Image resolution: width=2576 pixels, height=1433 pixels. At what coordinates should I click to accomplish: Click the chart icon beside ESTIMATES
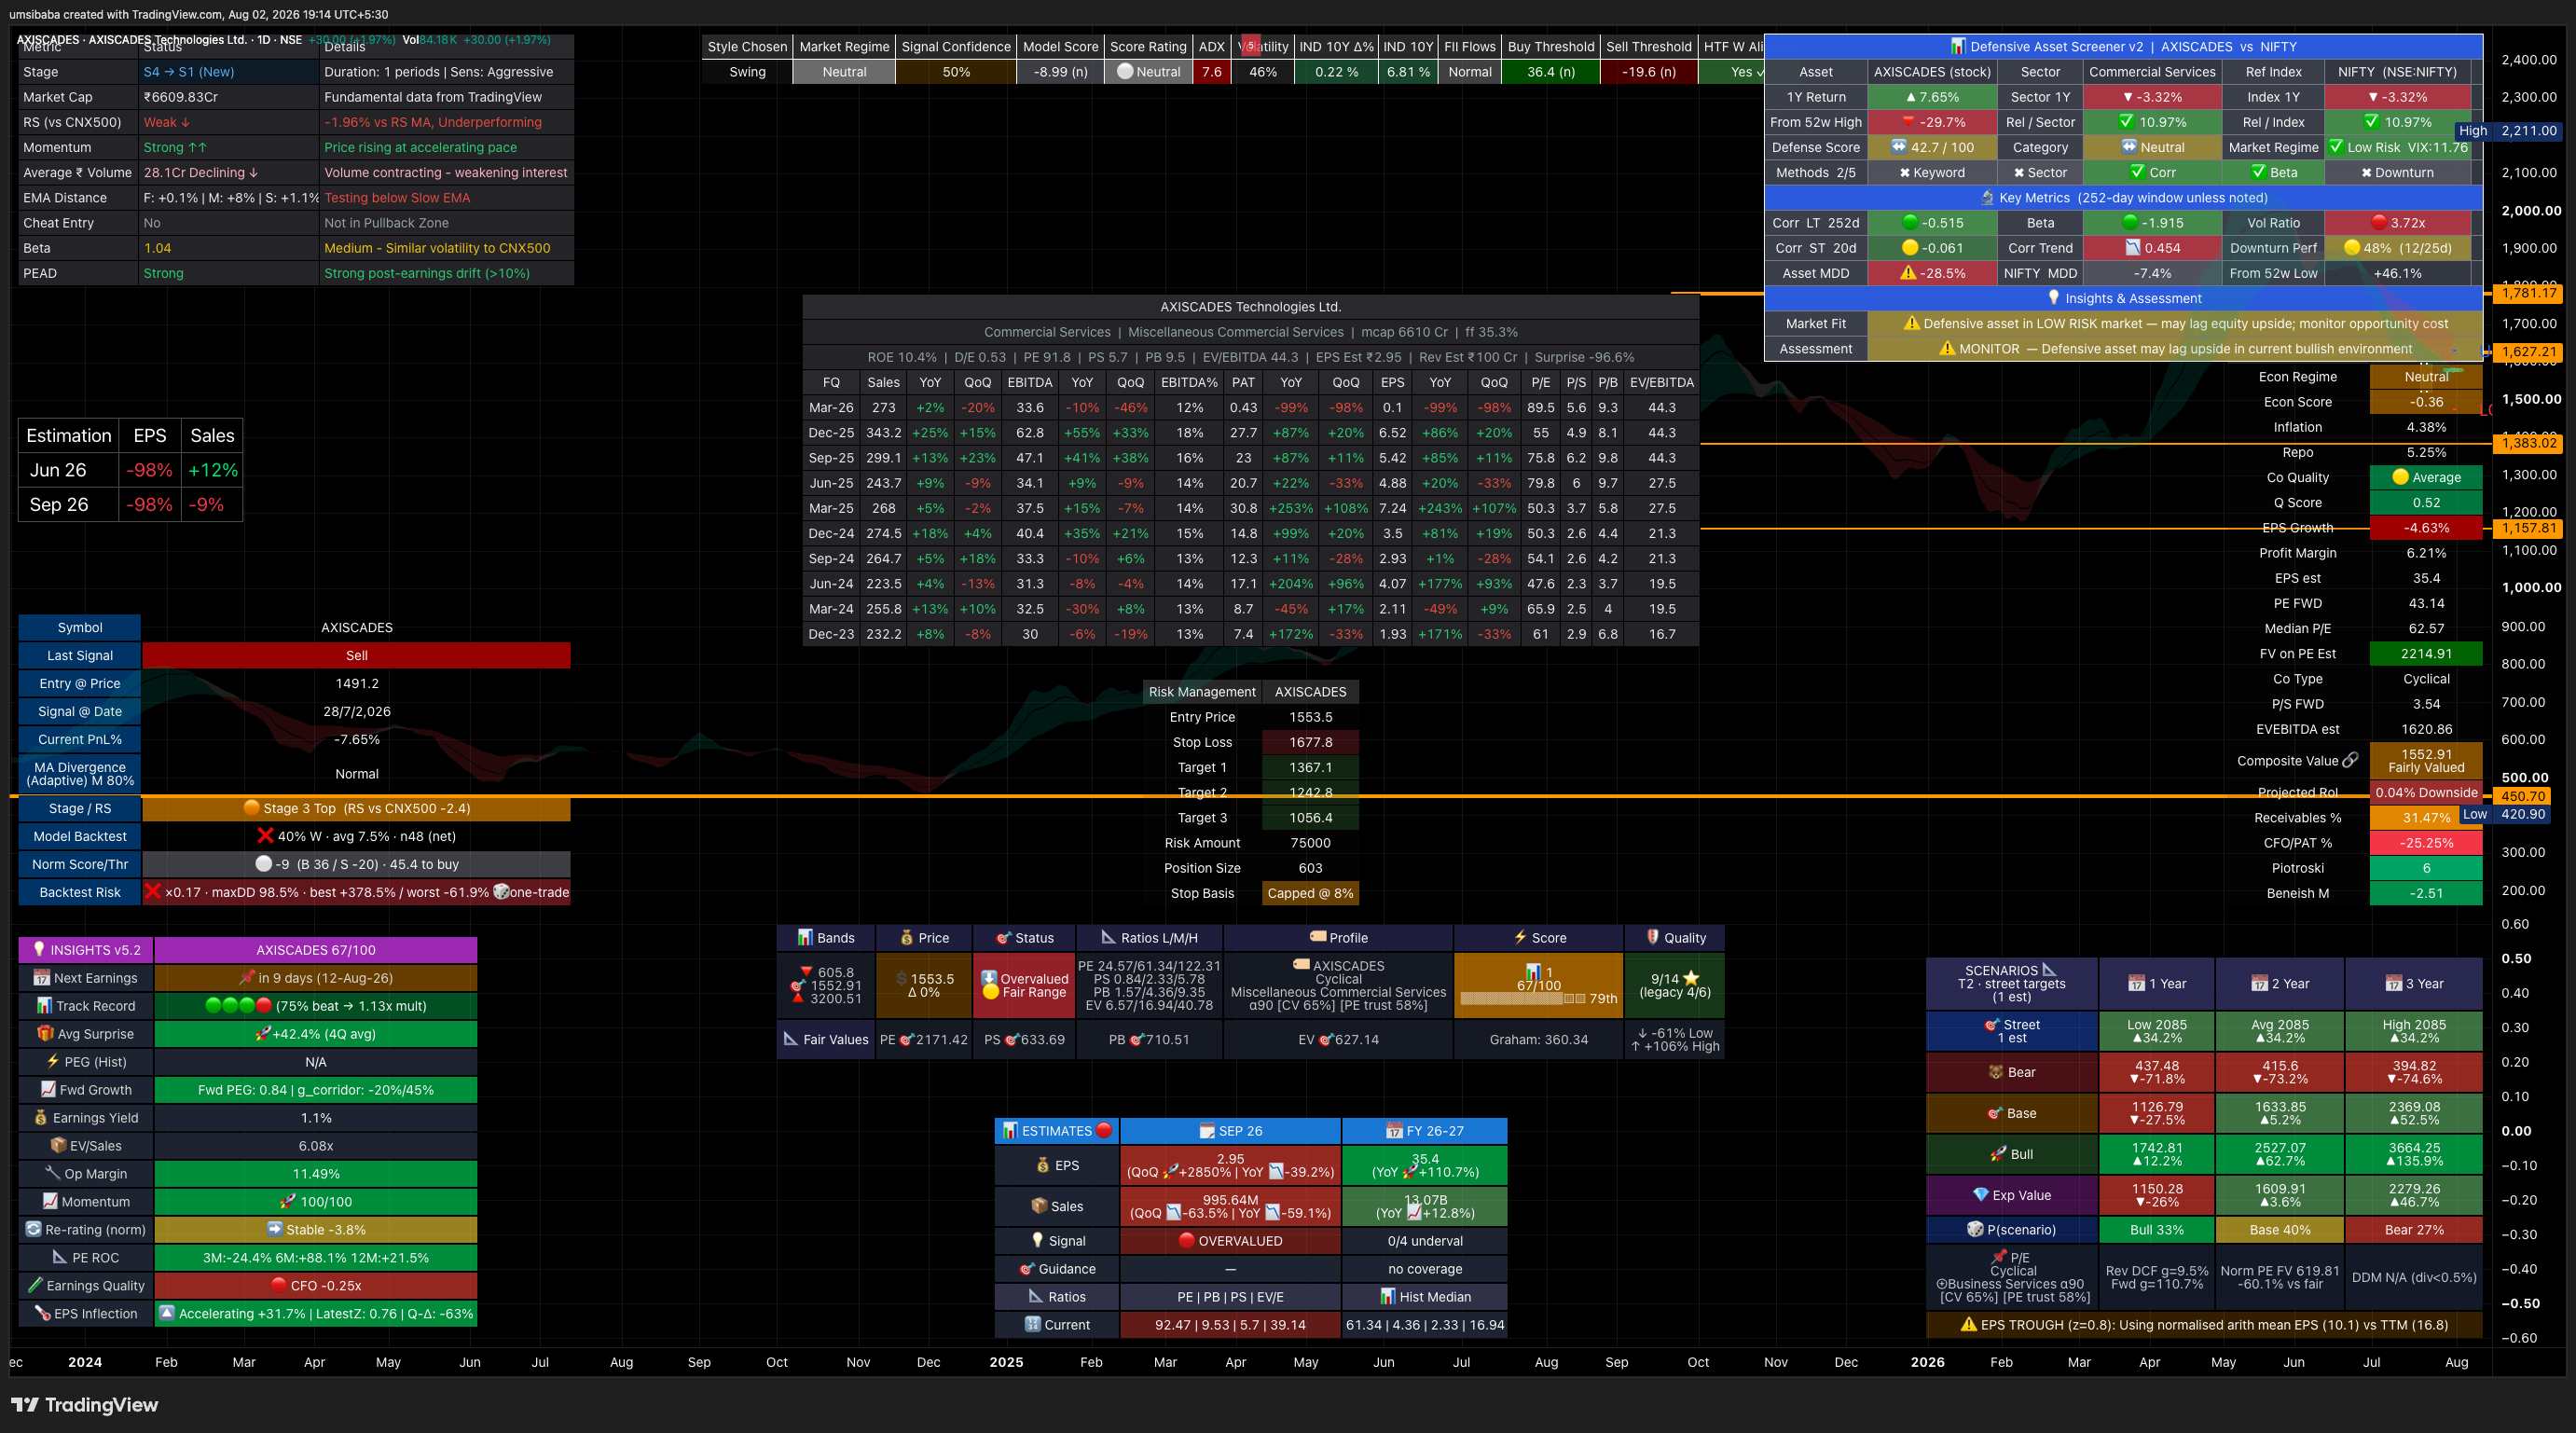click(1010, 1131)
